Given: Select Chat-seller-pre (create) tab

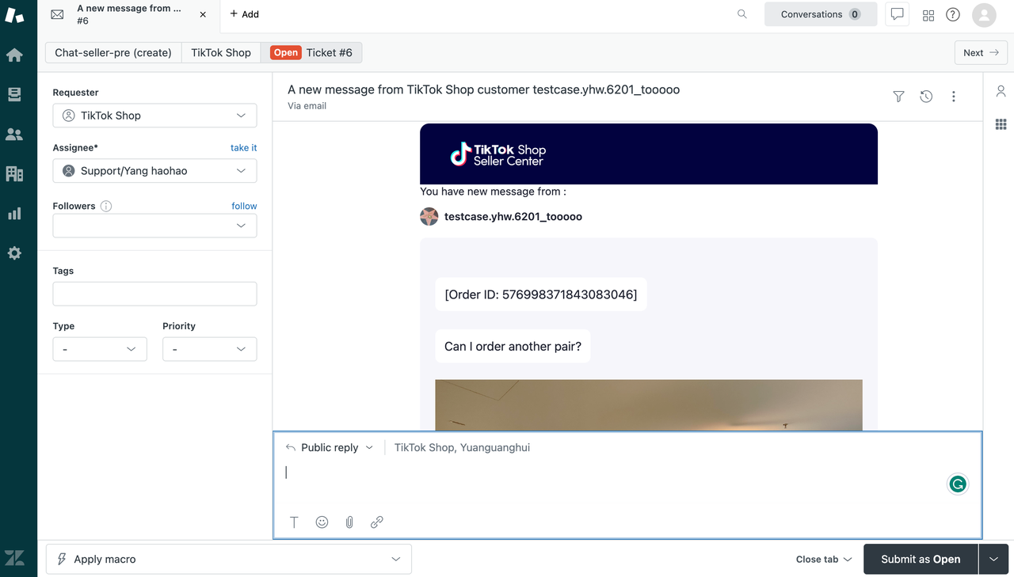Looking at the screenshot, I should click(x=113, y=53).
